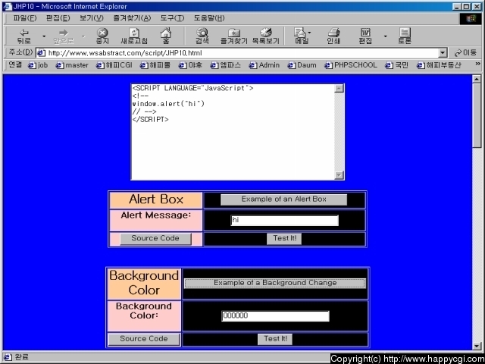Open the 해피부동산 link in links bar
485x364 pixels.
(x=439, y=65)
